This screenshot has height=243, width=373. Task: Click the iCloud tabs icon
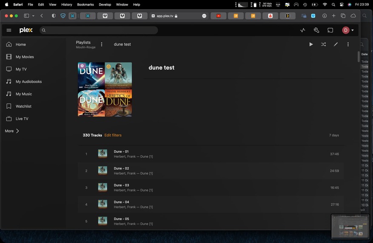(x=353, y=16)
